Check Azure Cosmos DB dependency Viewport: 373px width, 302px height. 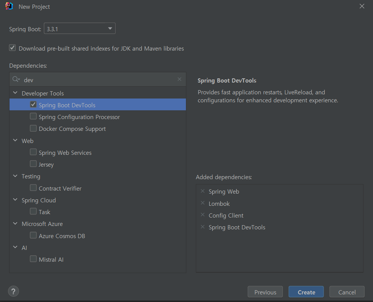[33, 235]
